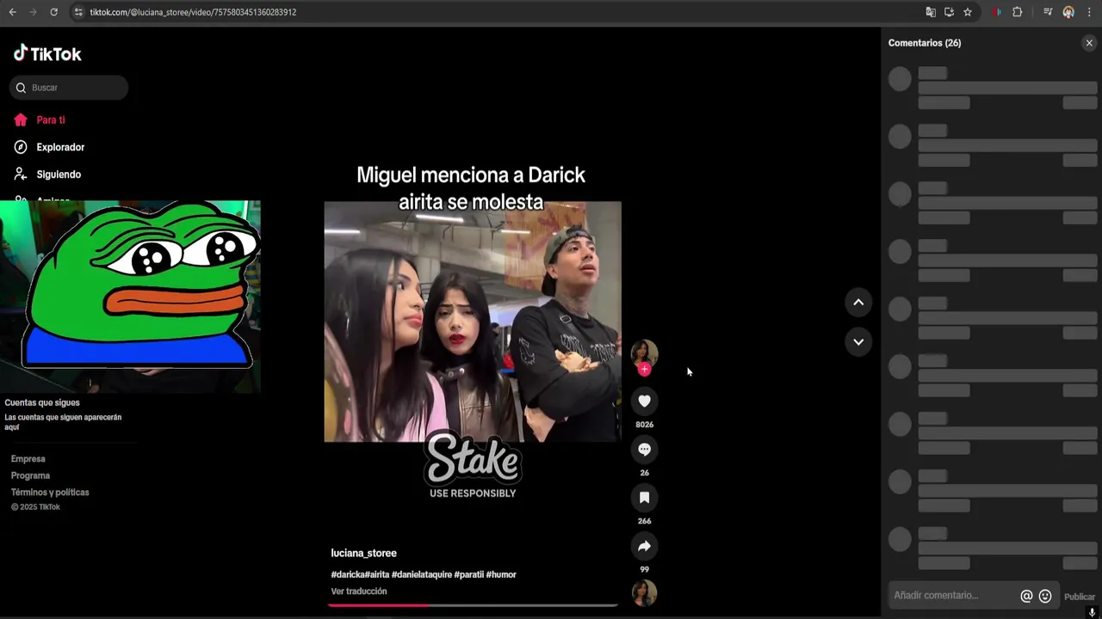
Task: Open the Chrome profile avatar
Action: pyautogui.click(x=1068, y=12)
